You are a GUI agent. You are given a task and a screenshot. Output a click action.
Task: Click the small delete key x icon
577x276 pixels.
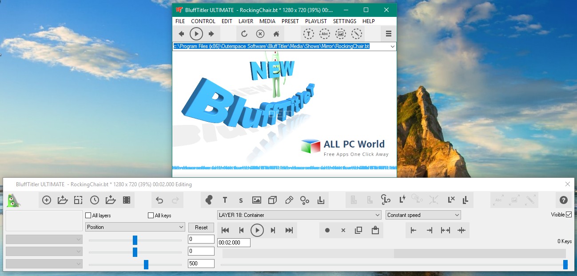click(x=343, y=230)
